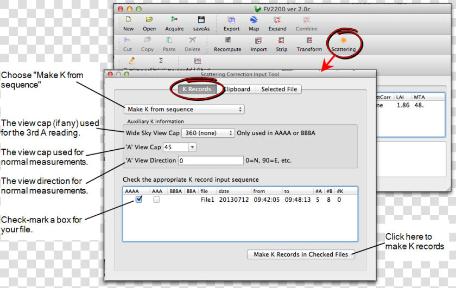Close the Scattering Correction Input Tool window
Viewport: 456px width, 288px height.
point(110,74)
